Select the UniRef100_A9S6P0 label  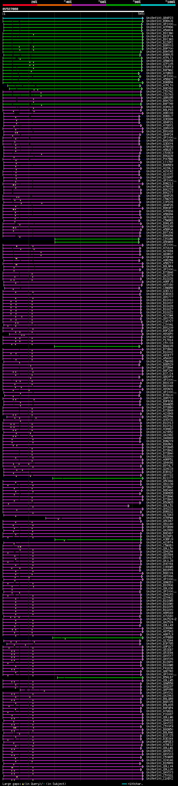tap(160, 334)
